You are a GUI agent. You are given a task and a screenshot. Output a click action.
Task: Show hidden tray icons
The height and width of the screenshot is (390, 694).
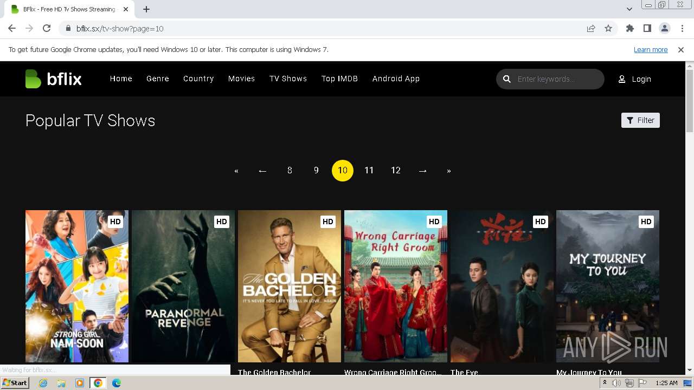[x=605, y=383]
